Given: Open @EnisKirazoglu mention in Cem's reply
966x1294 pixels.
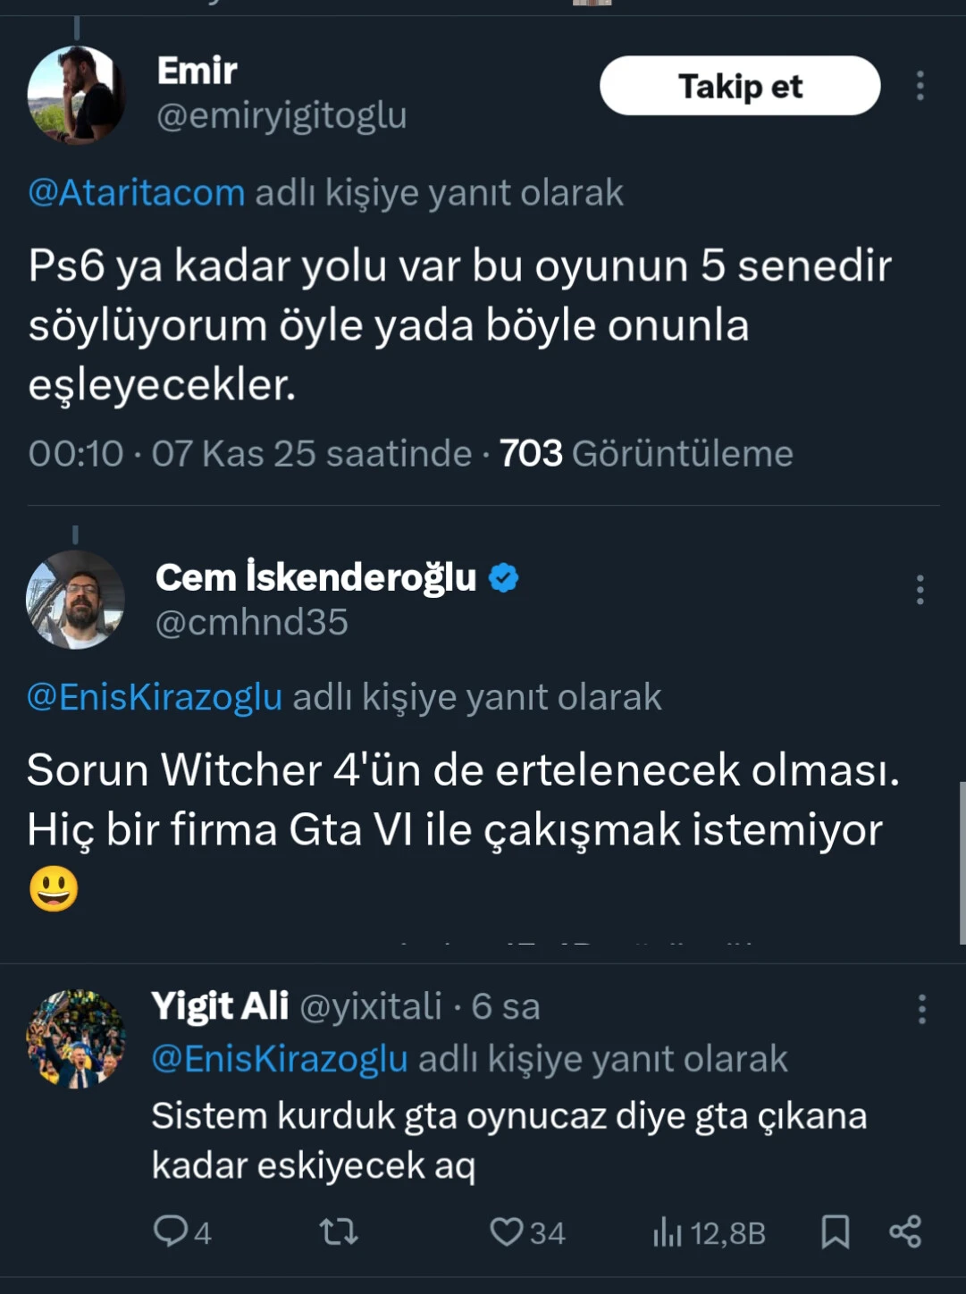Looking at the screenshot, I should [155, 697].
